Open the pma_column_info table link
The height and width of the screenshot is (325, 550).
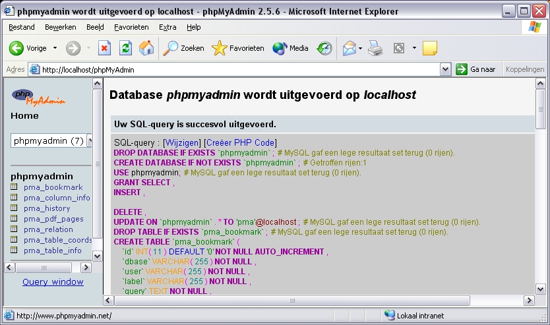(57, 198)
